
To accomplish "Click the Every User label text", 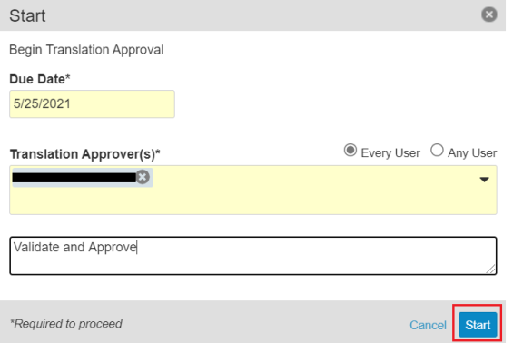I will [x=390, y=153].
